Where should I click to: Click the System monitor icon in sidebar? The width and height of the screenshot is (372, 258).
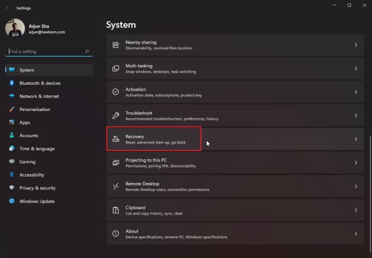point(12,70)
